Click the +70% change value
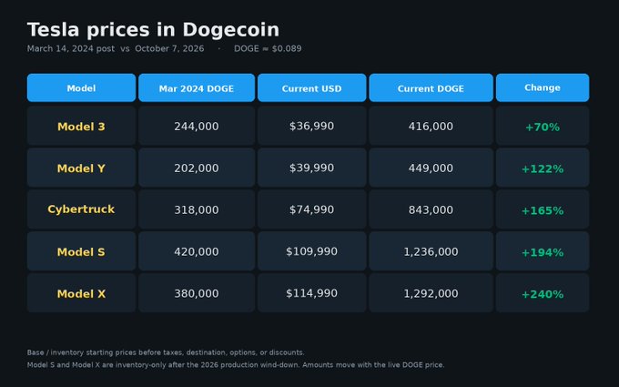The image size is (619, 387). [543, 126]
